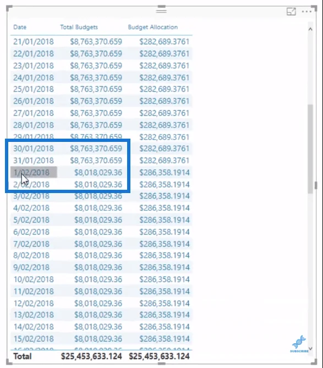Click the right-edge resize handle
323x368 pixels.
(316, 185)
